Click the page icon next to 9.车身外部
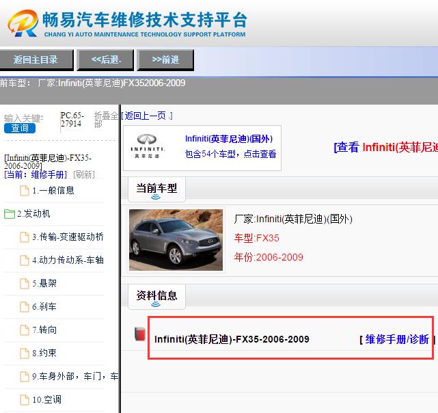 [x=25, y=376]
